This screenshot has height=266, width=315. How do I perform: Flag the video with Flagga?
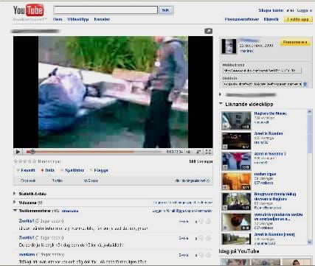(x=99, y=170)
